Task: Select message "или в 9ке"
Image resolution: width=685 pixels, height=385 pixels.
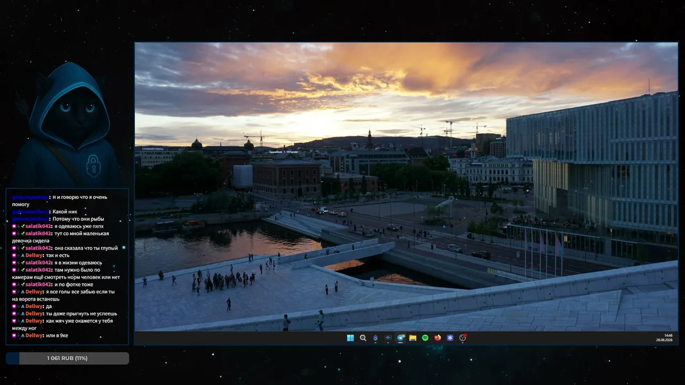Action: (57, 336)
